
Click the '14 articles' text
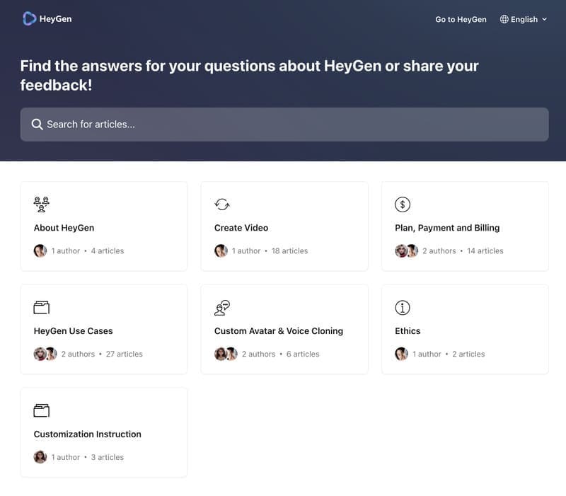pos(485,251)
